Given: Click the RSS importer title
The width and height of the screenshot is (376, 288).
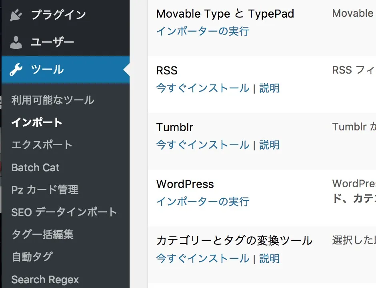Looking at the screenshot, I should tap(167, 70).
